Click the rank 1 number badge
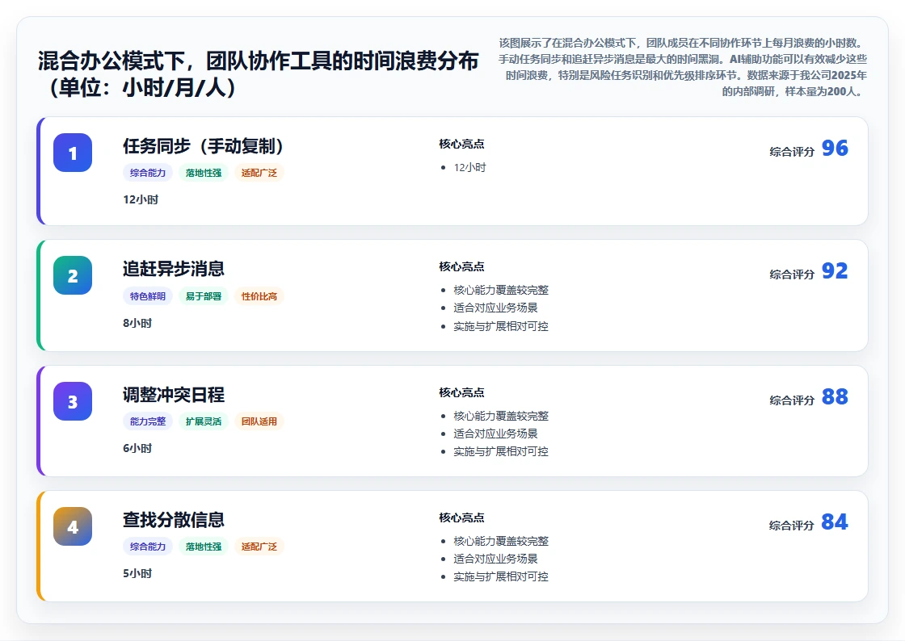 coord(73,153)
